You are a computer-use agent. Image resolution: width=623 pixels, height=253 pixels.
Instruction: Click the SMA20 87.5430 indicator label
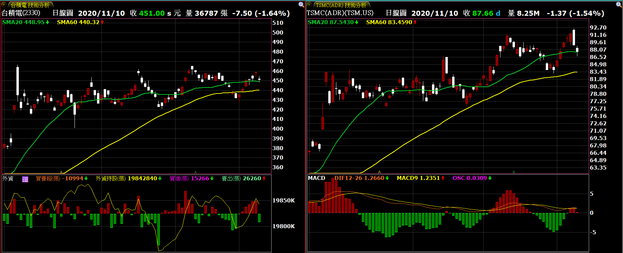pos(333,22)
